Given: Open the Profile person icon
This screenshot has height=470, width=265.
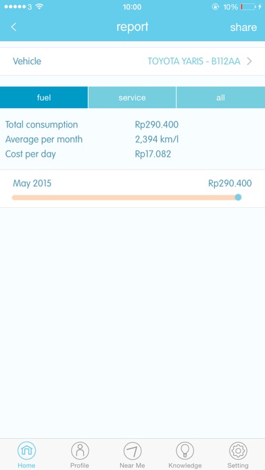Looking at the screenshot, I should point(80,450).
